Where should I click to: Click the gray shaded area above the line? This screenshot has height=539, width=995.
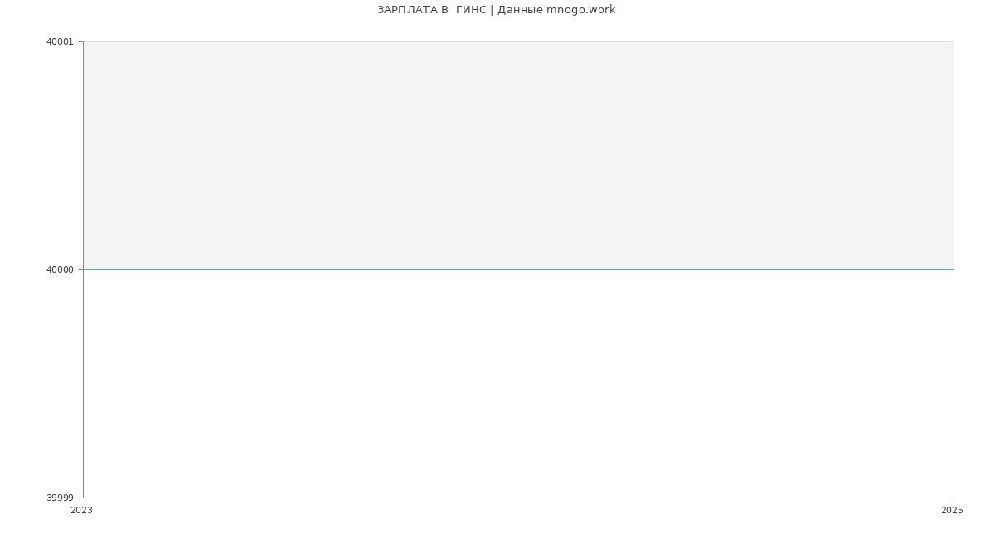tap(518, 155)
